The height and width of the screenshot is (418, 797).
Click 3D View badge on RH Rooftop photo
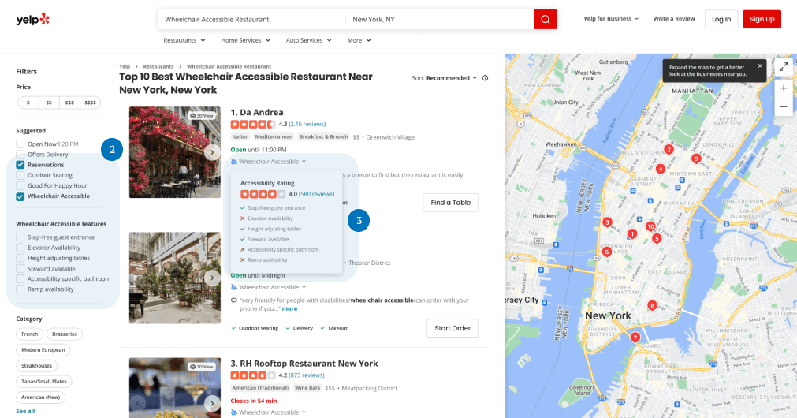click(202, 367)
